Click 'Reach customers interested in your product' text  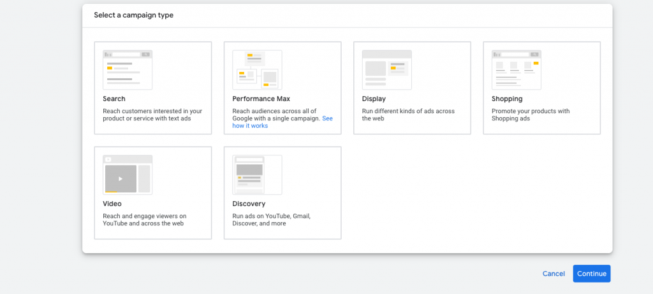152,115
